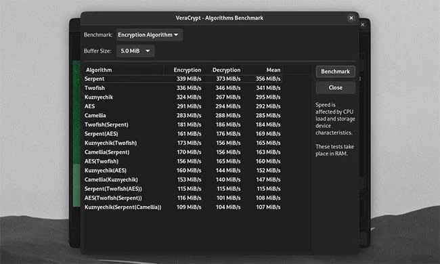The image size is (440, 264).
Task: Select the Serpent(Twofish(AES)) row
Action: point(183,189)
